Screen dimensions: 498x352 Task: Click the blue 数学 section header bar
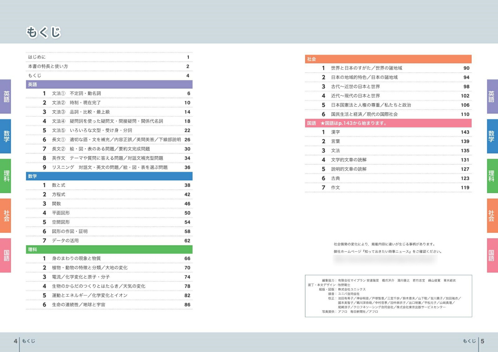[109, 176]
